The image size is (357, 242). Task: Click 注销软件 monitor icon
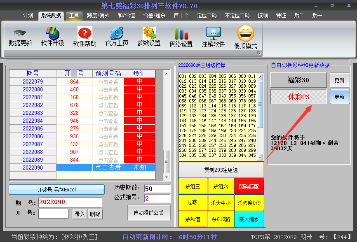(x=214, y=33)
